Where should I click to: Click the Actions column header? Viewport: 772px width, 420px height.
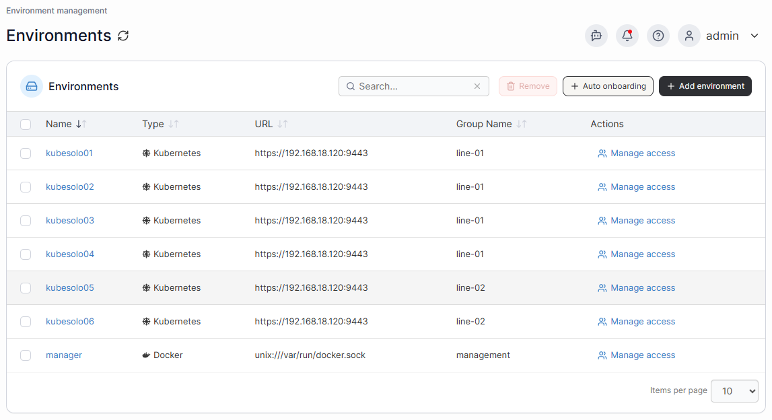pyautogui.click(x=606, y=124)
